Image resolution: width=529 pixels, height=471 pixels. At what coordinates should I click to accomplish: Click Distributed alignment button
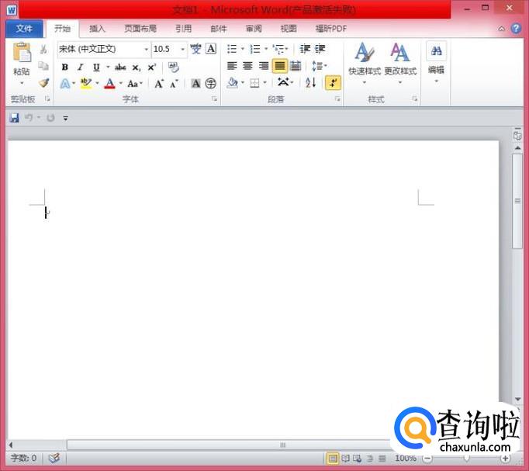point(296,66)
